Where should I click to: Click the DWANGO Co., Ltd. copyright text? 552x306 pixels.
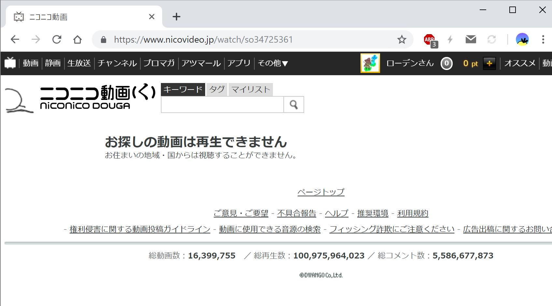321,275
